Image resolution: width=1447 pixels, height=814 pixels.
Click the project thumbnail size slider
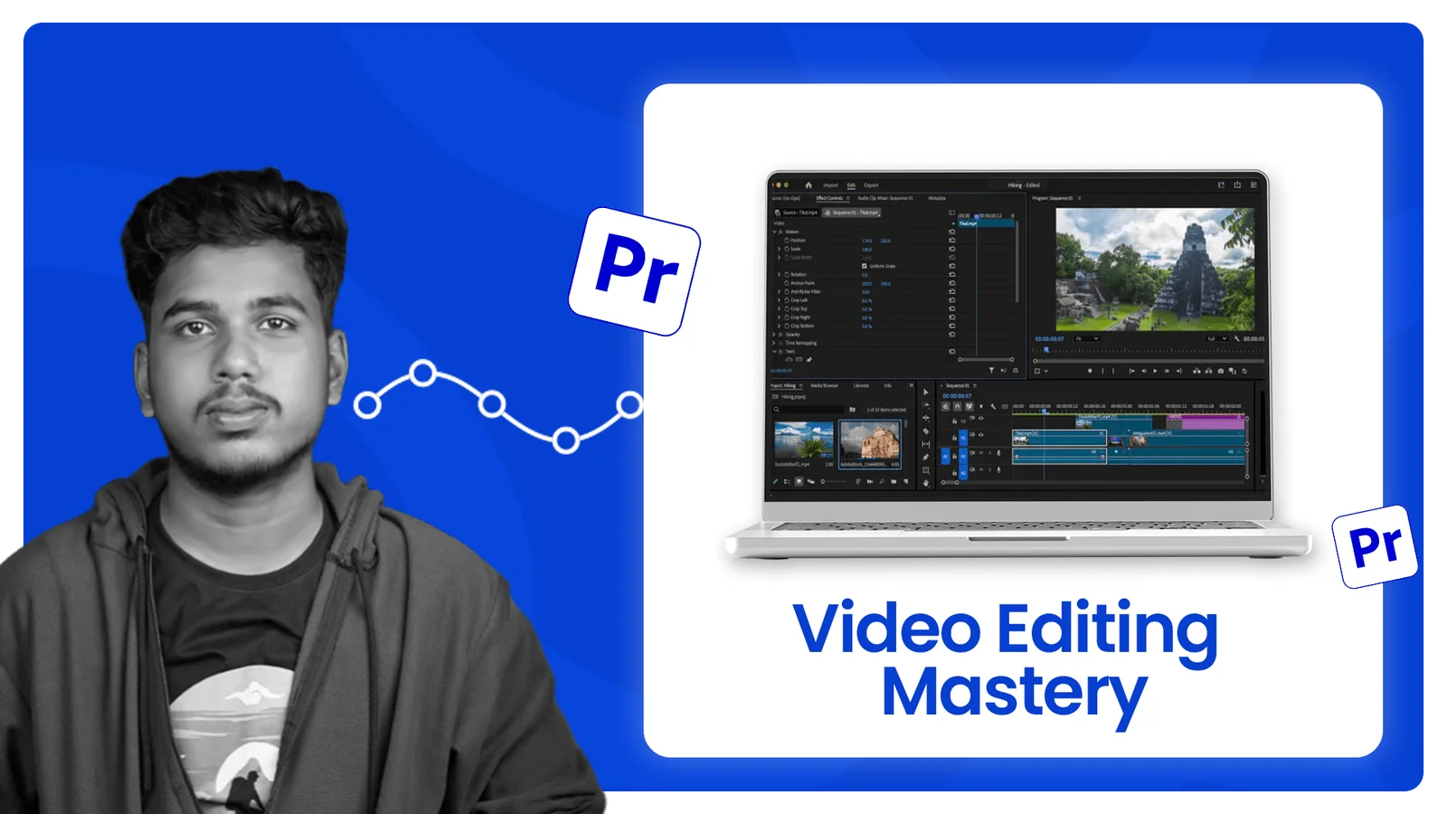834,481
